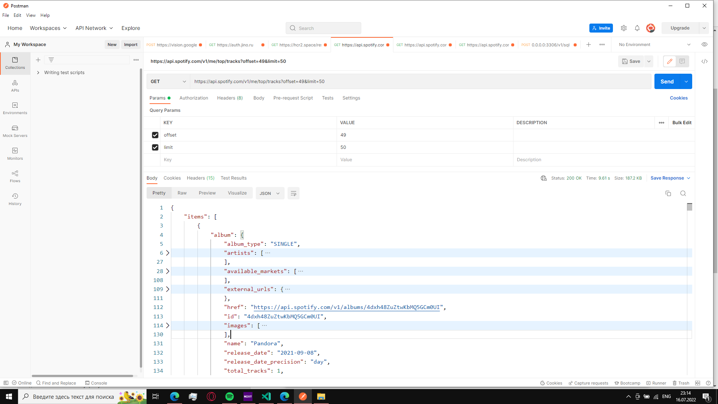Open the Mock Servers sidebar icon
This screenshot has height=404, width=718.
[15, 131]
